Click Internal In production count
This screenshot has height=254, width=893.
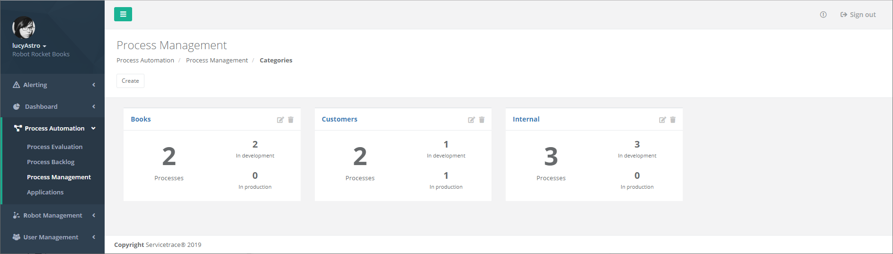point(637,175)
